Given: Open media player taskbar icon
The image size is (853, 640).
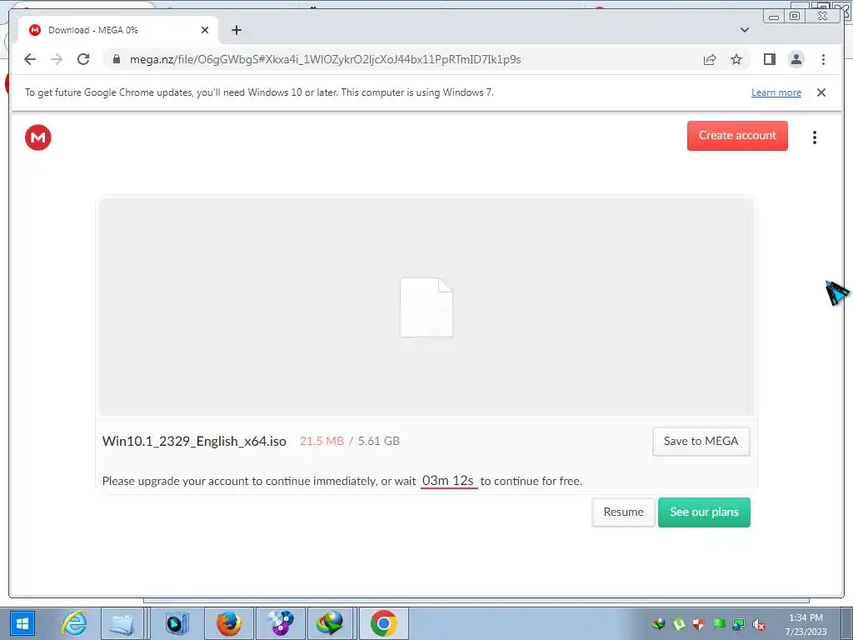Looking at the screenshot, I should [x=177, y=623].
